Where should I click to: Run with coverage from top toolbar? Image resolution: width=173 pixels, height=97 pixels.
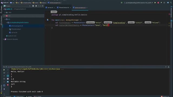(161, 3)
